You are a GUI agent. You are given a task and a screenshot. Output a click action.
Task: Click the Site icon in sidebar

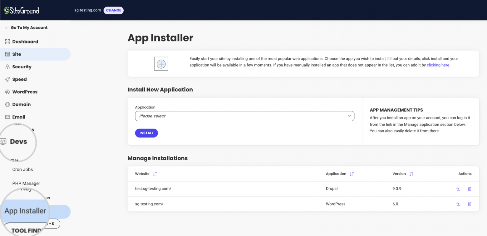click(x=7, y=54)
